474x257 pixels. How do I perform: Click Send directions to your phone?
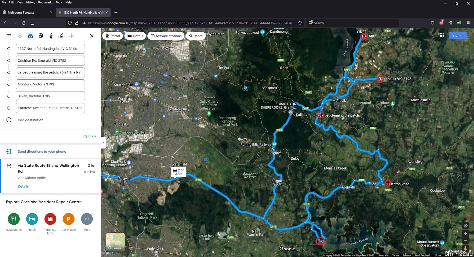pos(42,151)
